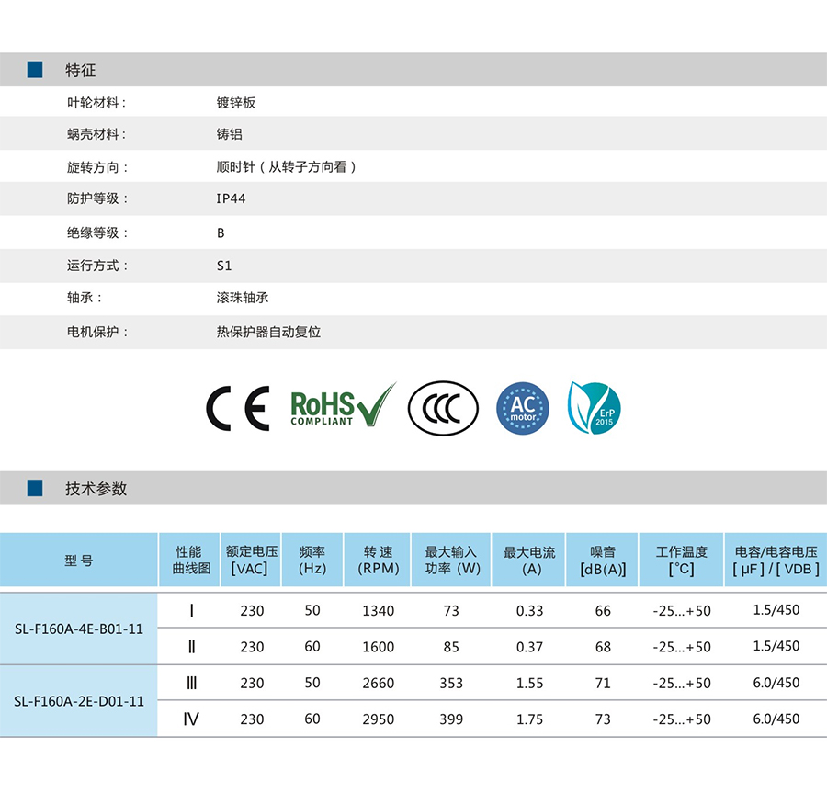Viewport: 827px width, 793px height.
Task: Click the 电容/电容电压 column header
Action: coord(776,560)
